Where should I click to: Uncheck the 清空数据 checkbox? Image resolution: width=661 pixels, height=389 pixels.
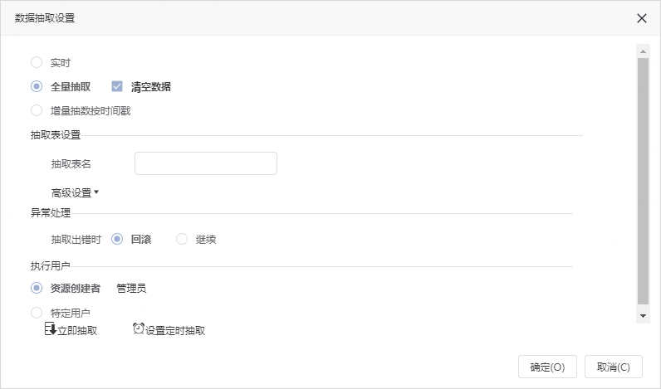(117, 86)
